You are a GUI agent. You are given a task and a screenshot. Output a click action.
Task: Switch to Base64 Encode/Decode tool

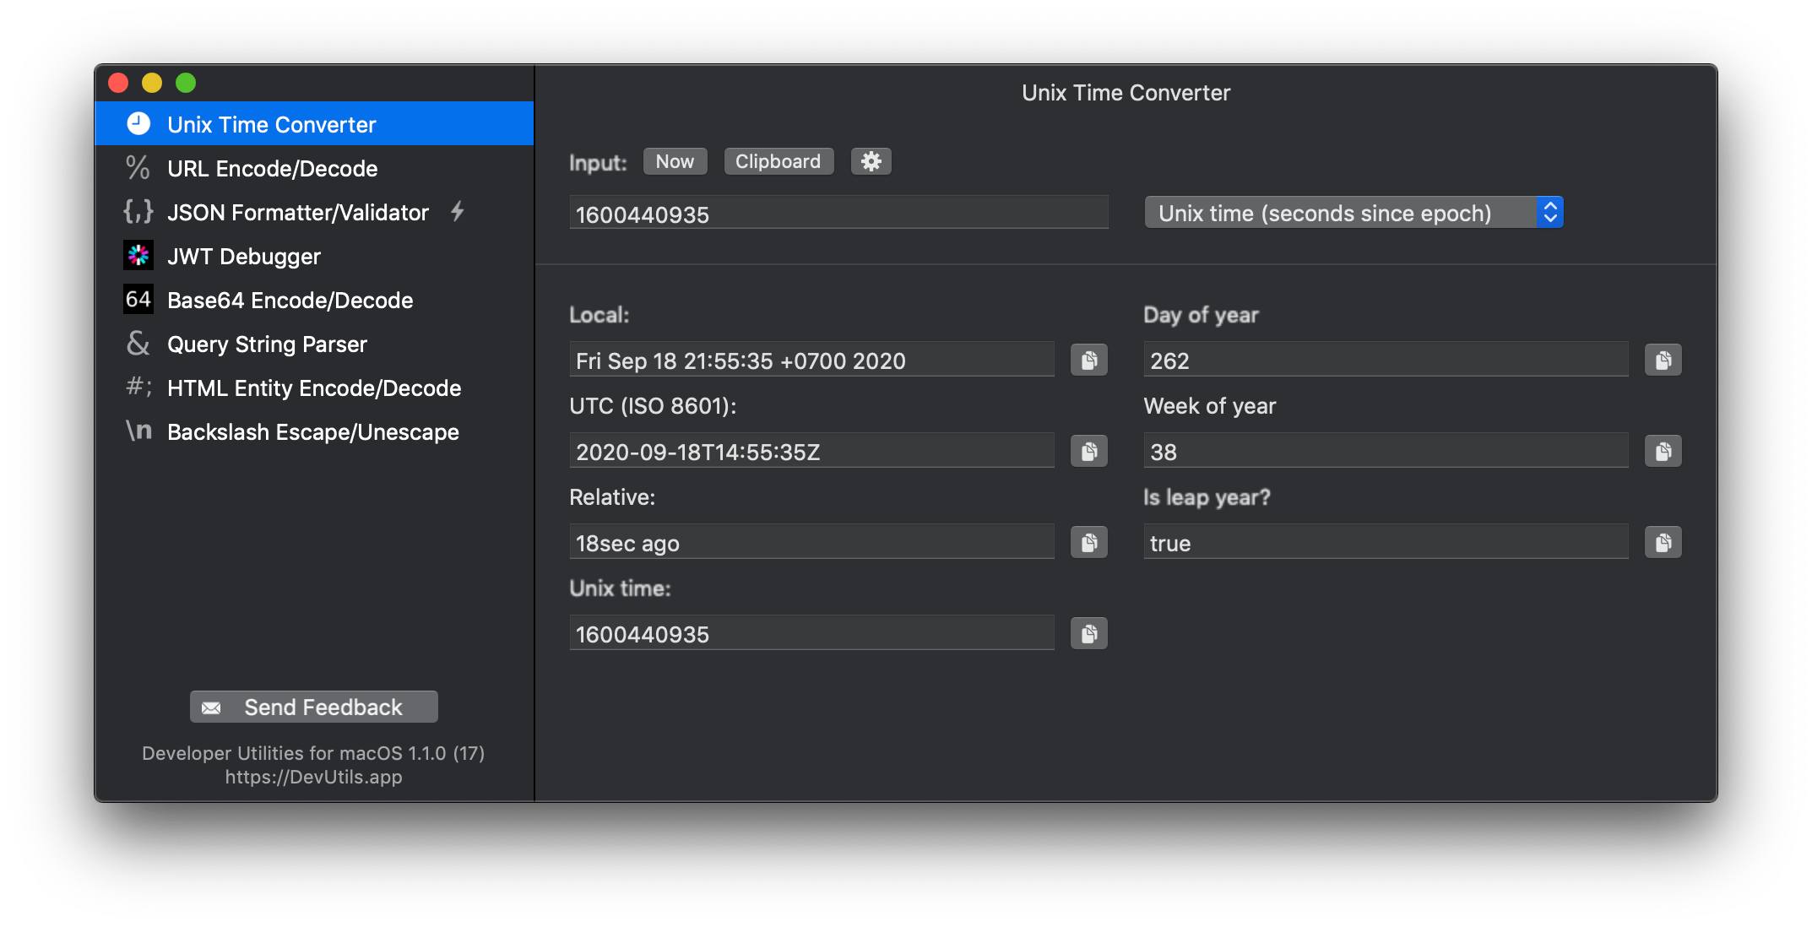click(290, 301)
